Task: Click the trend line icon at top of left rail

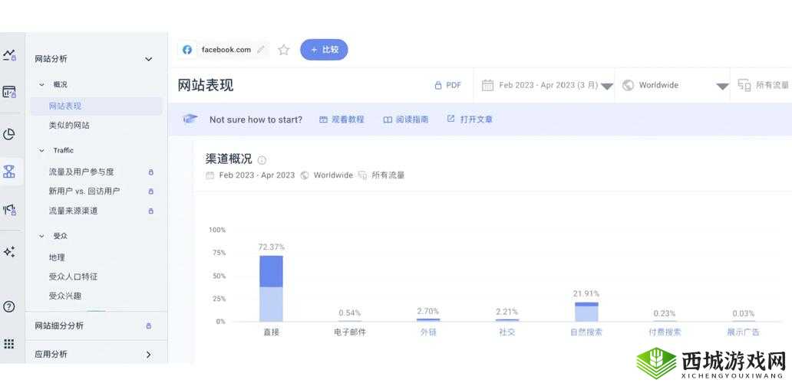Action: tap(9, 55)
